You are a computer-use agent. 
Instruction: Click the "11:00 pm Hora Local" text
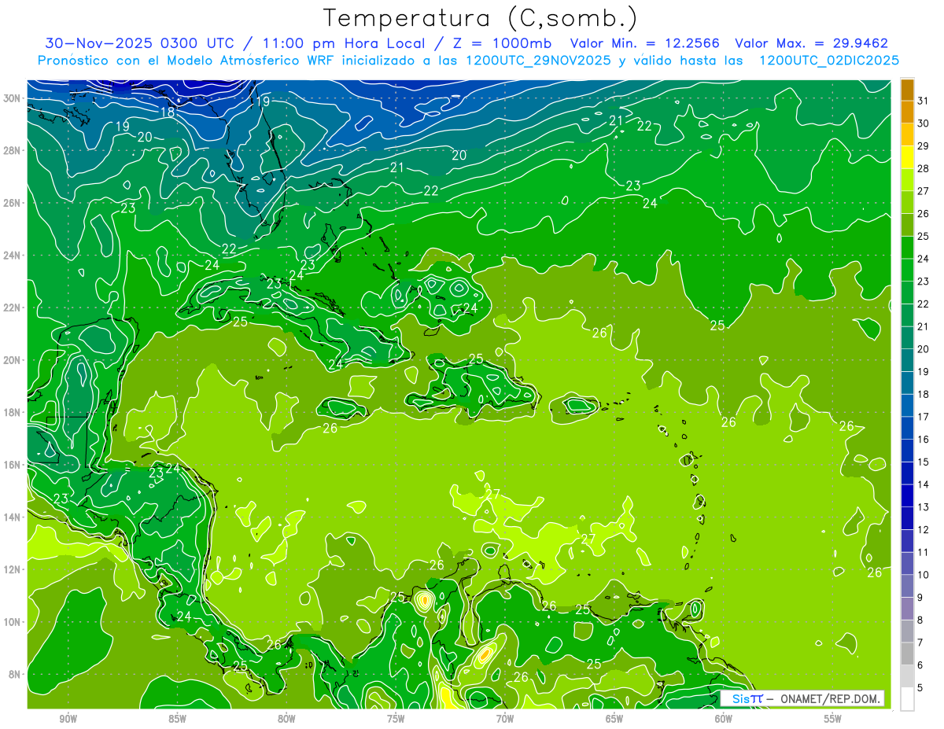point(343,43)
